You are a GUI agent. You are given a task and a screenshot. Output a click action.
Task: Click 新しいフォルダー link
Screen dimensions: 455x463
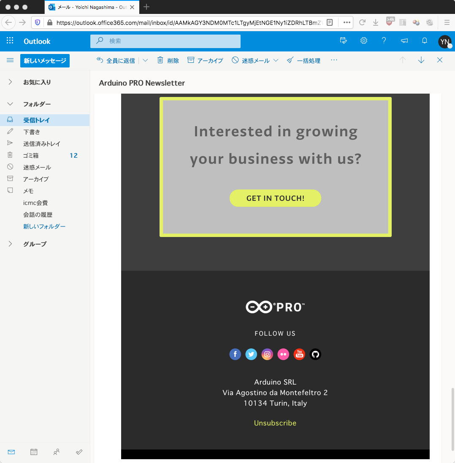44,226
